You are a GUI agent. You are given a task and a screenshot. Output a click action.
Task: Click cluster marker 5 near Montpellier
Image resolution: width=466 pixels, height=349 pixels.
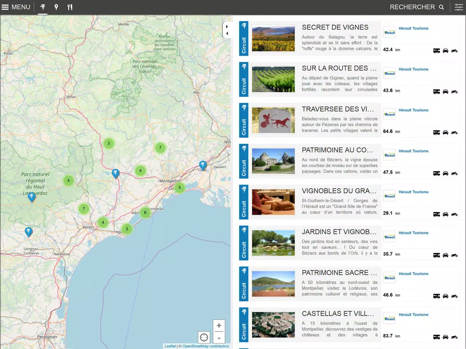(x=180, y=188)
